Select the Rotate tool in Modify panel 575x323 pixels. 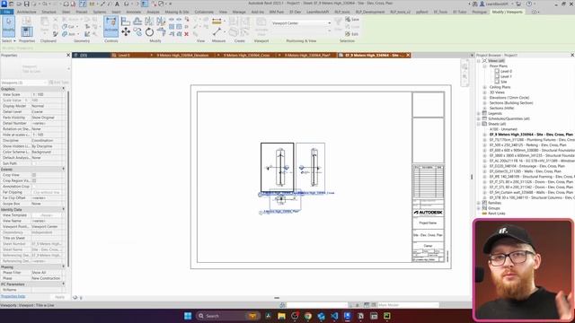pos(149,32)
